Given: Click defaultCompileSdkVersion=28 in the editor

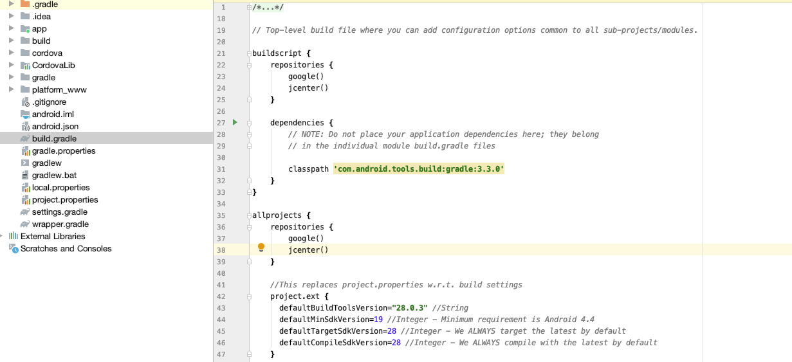Looking at the screenshot, I should 340,343.
